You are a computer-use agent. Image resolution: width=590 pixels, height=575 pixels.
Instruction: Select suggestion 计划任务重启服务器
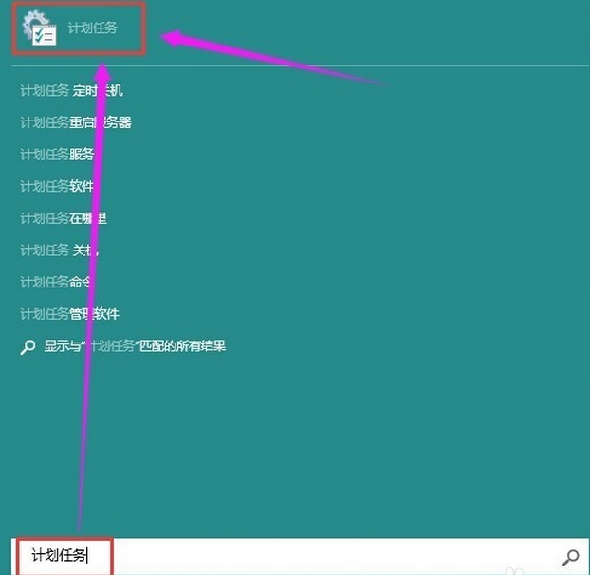pyautogui.click(x=76, y=122)
